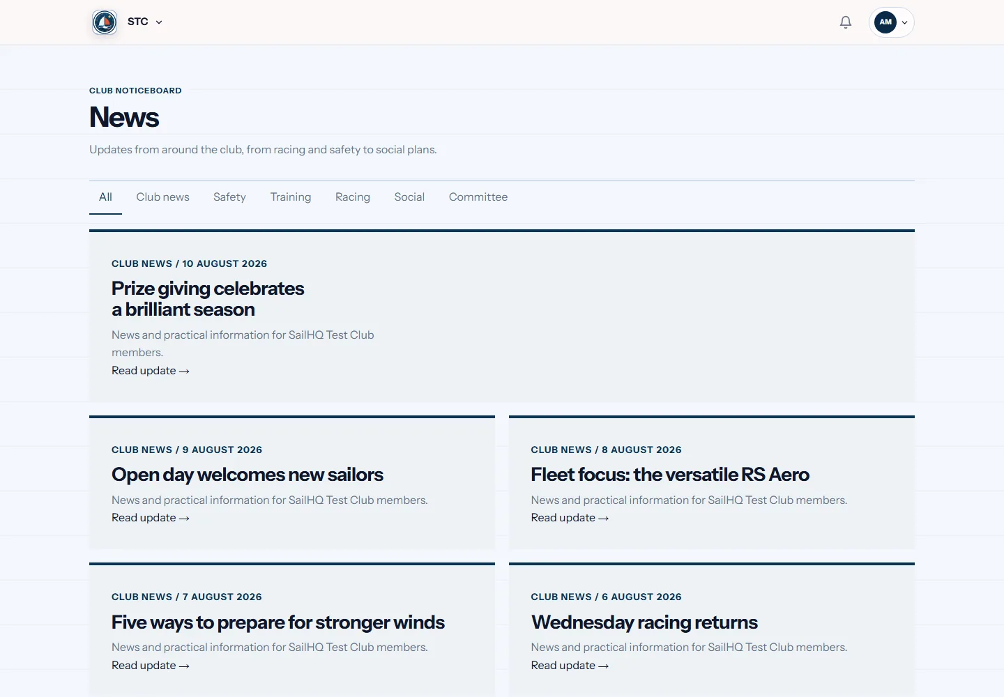1004x697 pixels.
Task: Select the All tab
Action: [105, 197]
